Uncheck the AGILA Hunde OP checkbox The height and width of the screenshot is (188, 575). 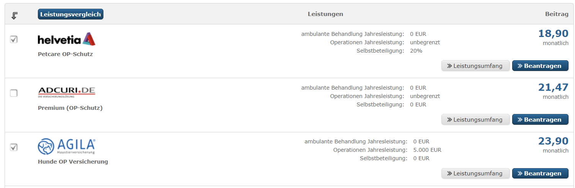(14, 147)
